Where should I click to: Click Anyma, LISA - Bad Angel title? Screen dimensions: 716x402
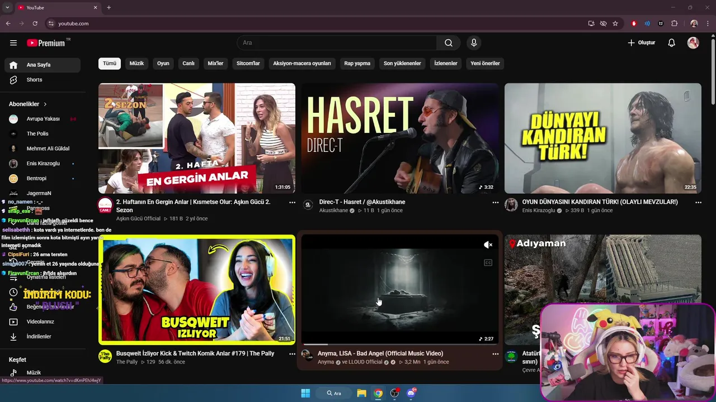(380, 353)
